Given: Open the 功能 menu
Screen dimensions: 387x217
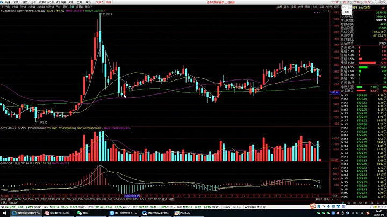Looking at the screenshot, I should click(x=16, y=2).
